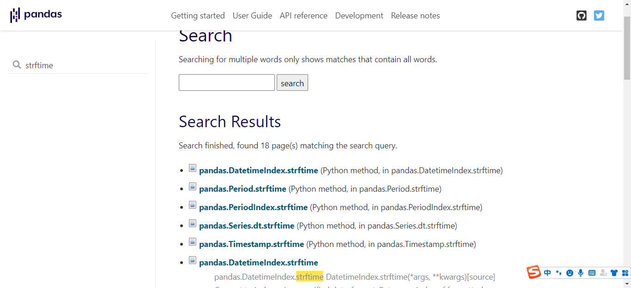Click the magnifier icon in sidebar search
The image size is (631, 288).
pos(17,65)
